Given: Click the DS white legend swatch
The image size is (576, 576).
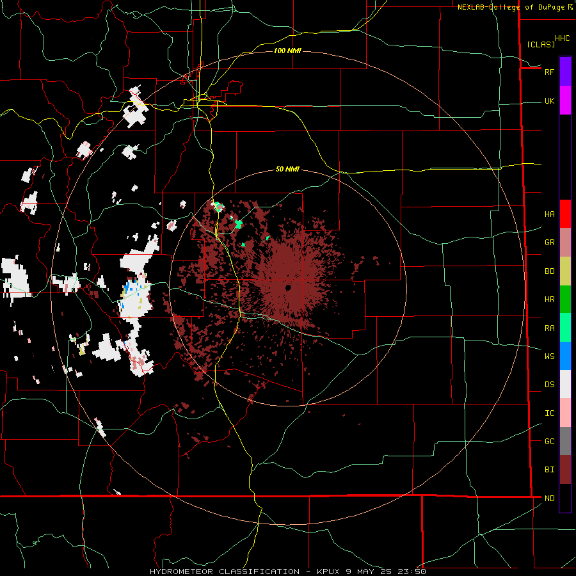Looking at the screenshot, I should click(x=565, y=384).
